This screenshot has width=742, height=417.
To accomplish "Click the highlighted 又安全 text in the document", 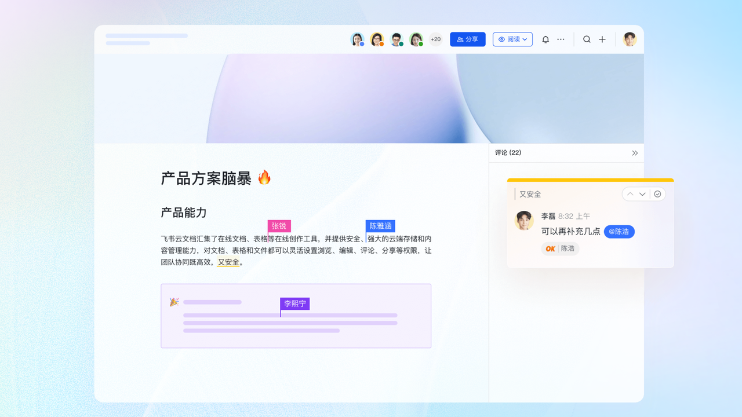I will coord(228,262).
